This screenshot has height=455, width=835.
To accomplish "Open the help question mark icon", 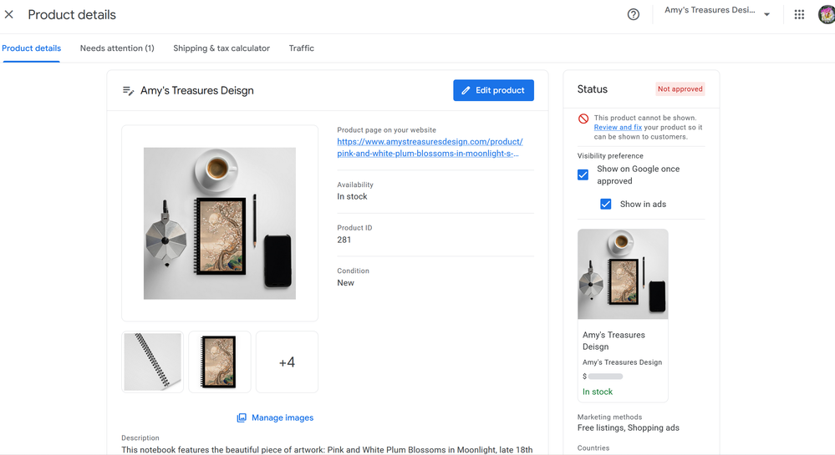I will point(634,14).
